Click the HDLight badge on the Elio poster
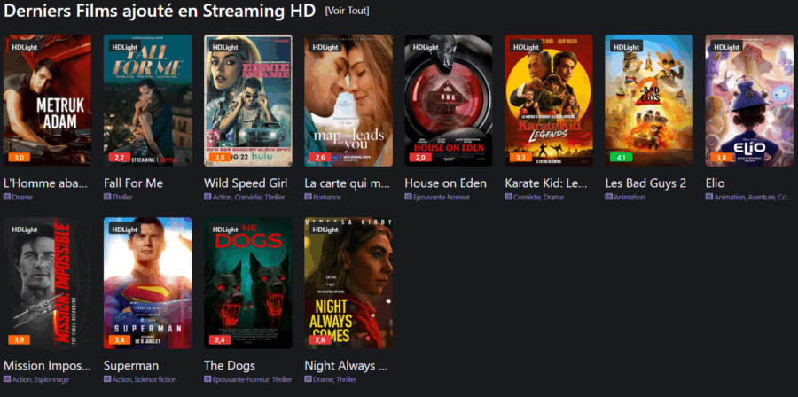The height and width of the screenshot is (397, 798). tap(726, 47)
